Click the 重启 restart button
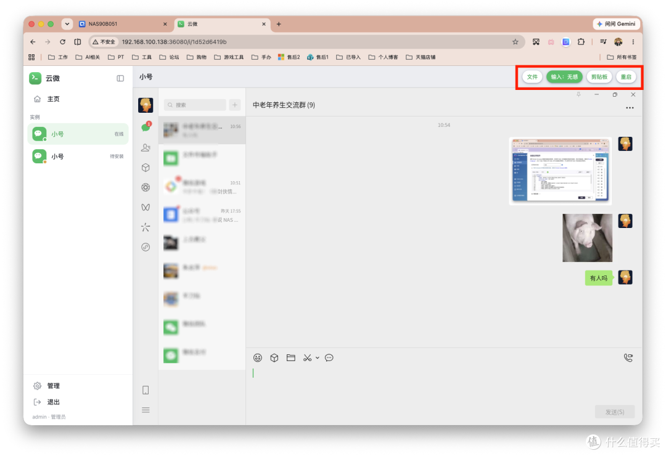The height and width of the screenshot is (456, 666). [626, 77]
